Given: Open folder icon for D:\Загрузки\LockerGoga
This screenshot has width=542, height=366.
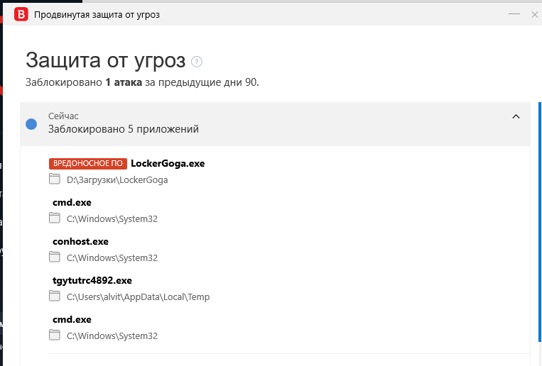Looking at the screenshot, I should (x=54, y=179).
